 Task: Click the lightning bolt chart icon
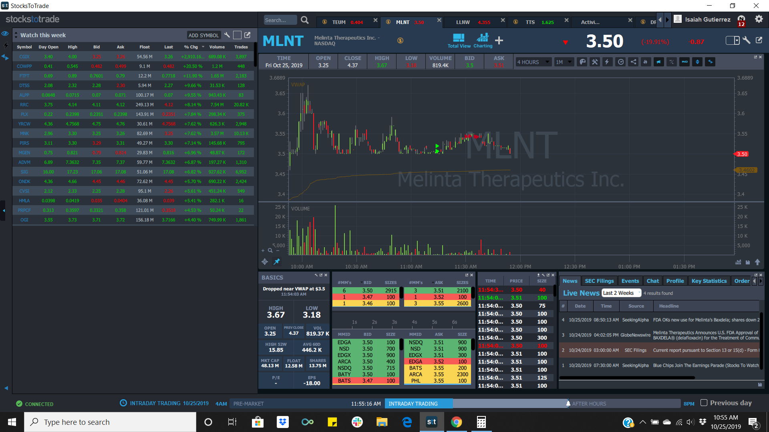pos(607,62)
